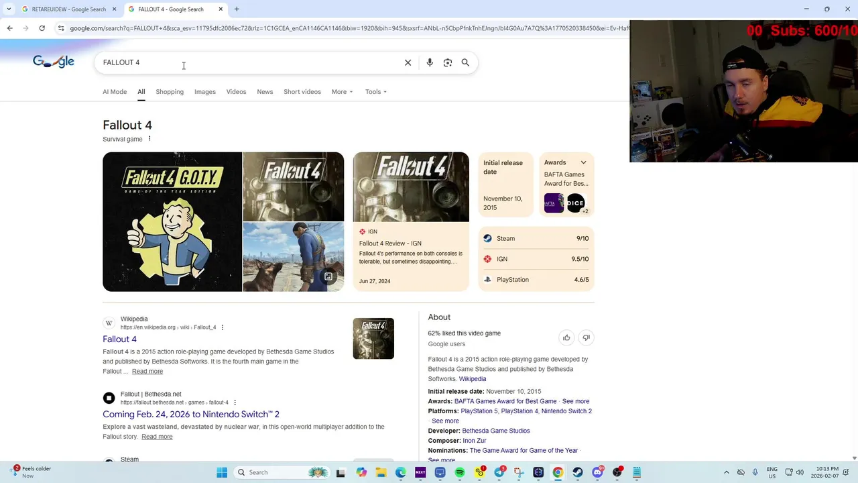This screenshot has height=483, width=858.
Task: Open Spotify from the taskbar
Action: pyautogui.click(x=460, y=472)
